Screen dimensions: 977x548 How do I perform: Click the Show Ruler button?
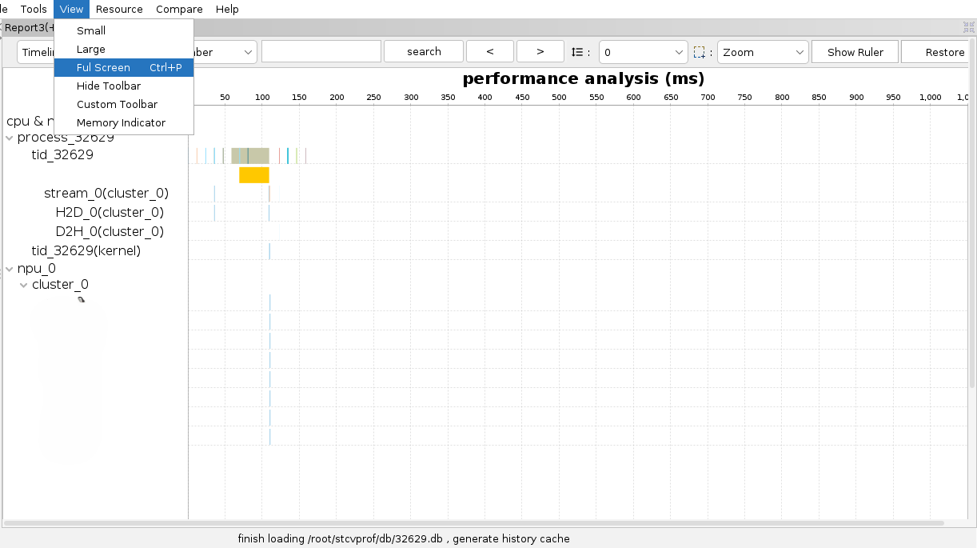[x=855, y=52]
